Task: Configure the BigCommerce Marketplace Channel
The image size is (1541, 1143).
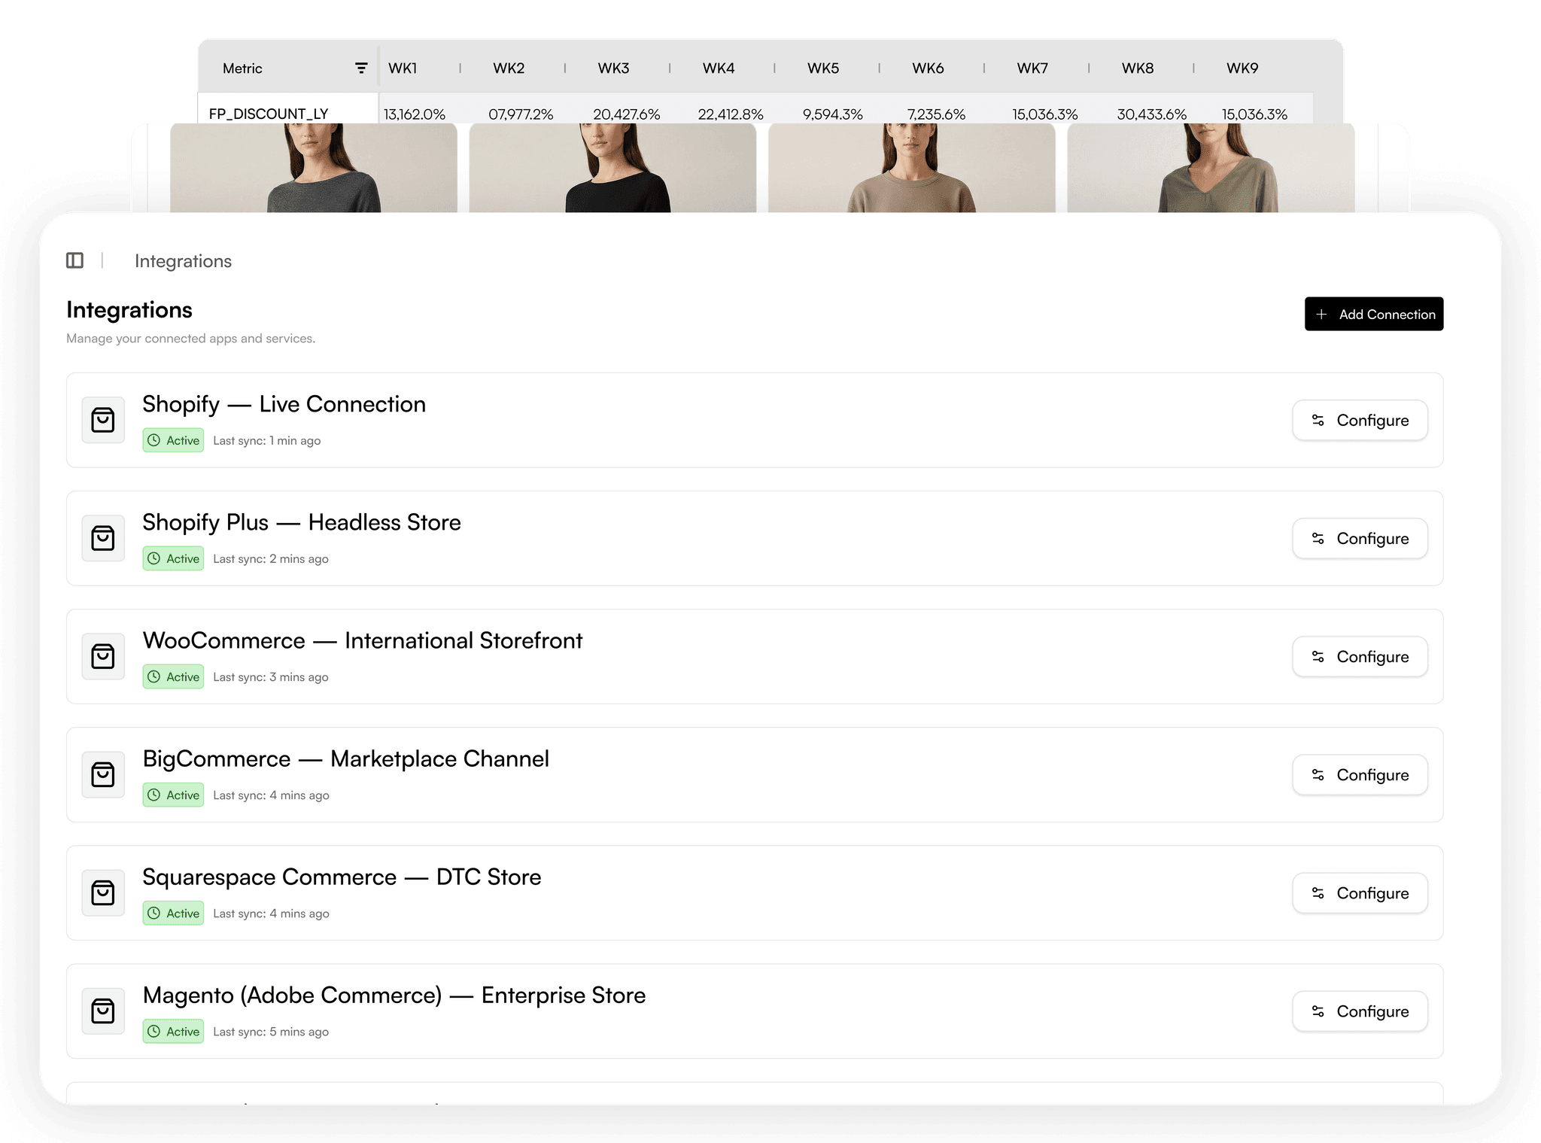Action: click(x=1359, y=775)
